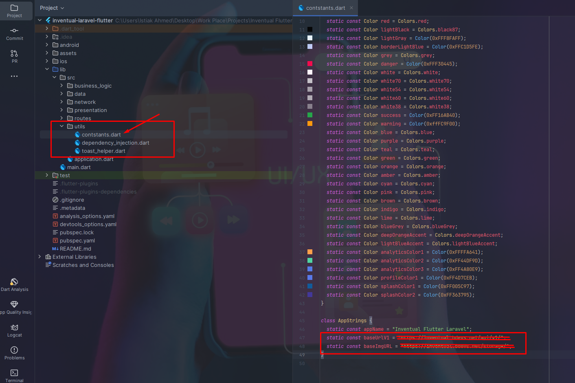Collapse the utils folder

click(62, 126)
